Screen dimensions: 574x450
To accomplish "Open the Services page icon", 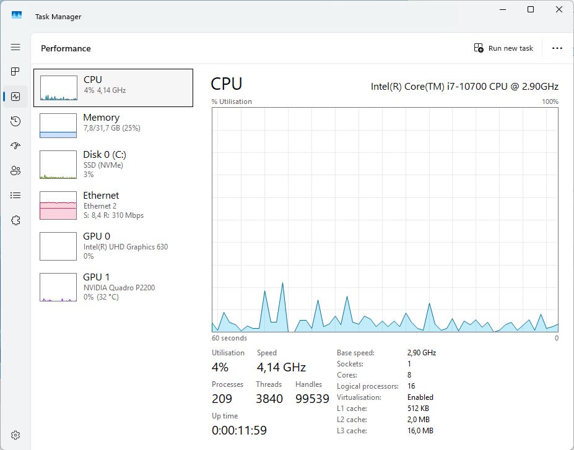I will click(x=15, y=220).
